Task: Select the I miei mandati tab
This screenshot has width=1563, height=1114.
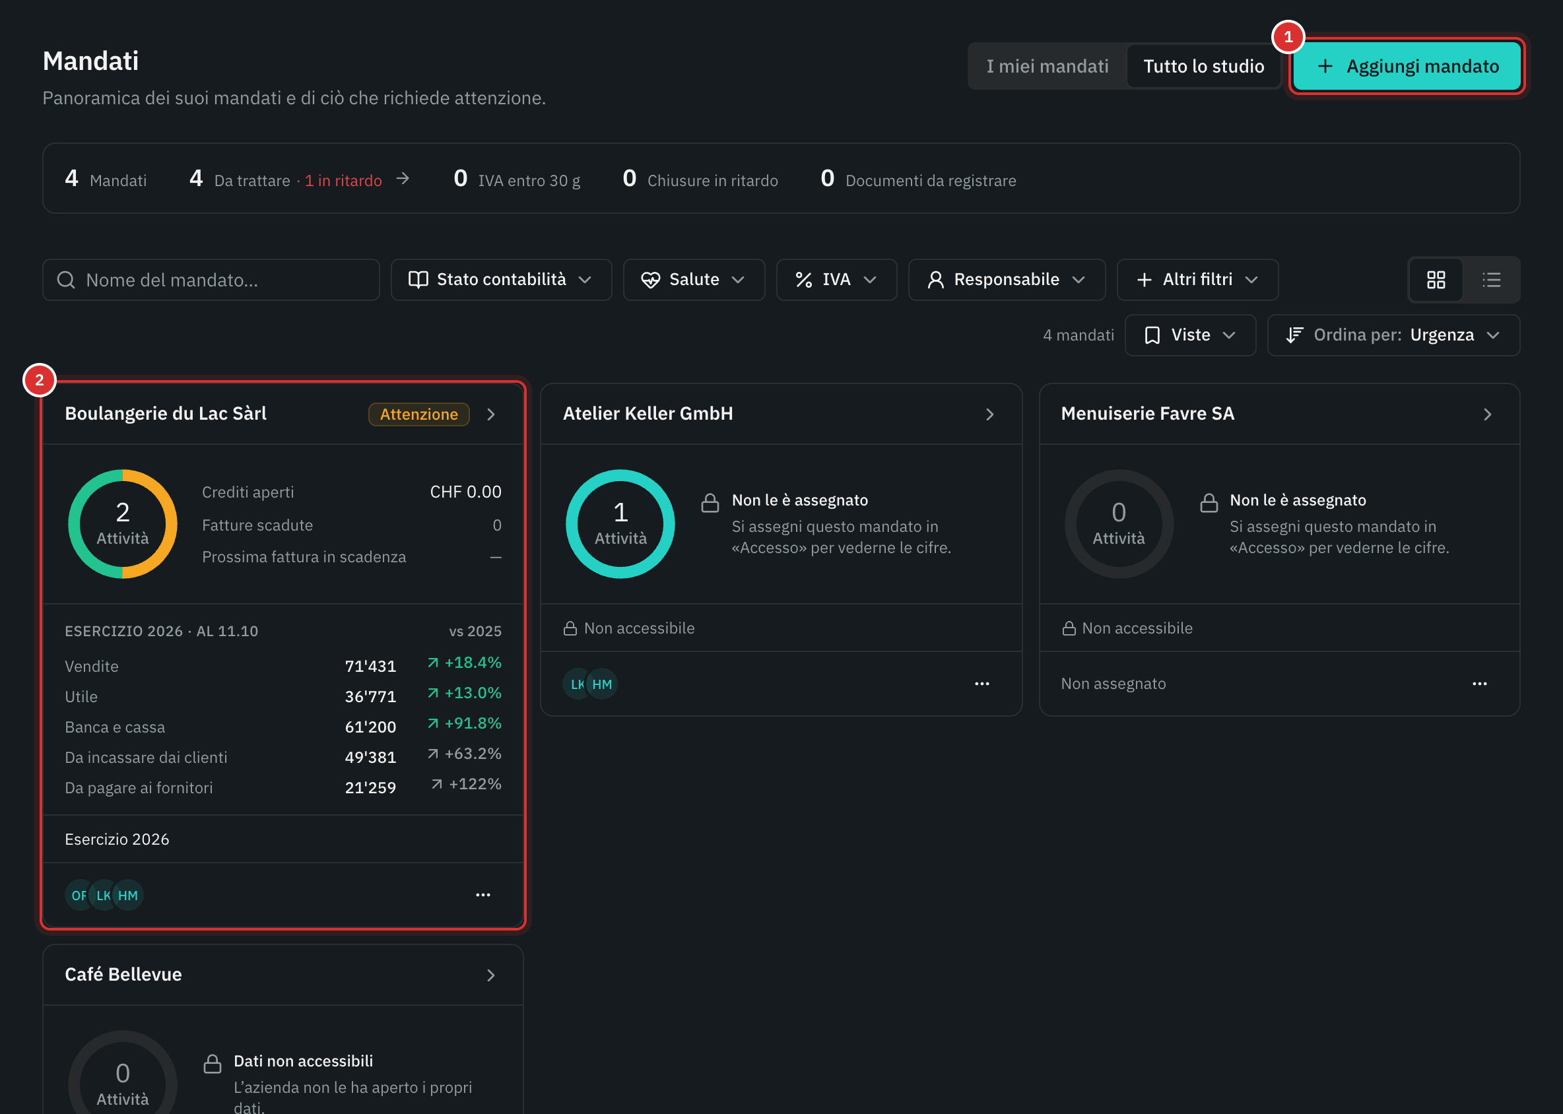Action: click(1047, 66)
